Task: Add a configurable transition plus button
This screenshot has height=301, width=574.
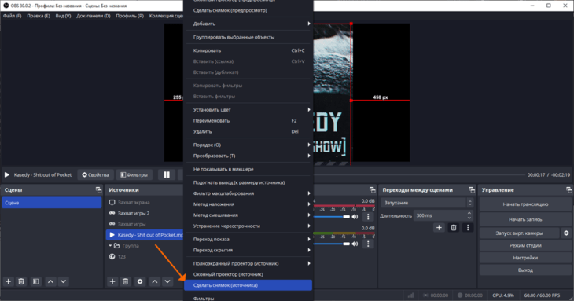Action: 439,227
